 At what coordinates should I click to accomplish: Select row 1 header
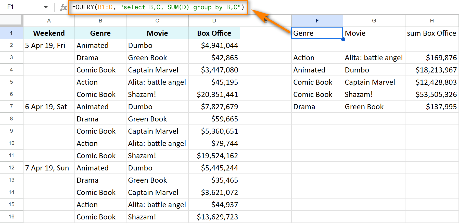[11, 33]
